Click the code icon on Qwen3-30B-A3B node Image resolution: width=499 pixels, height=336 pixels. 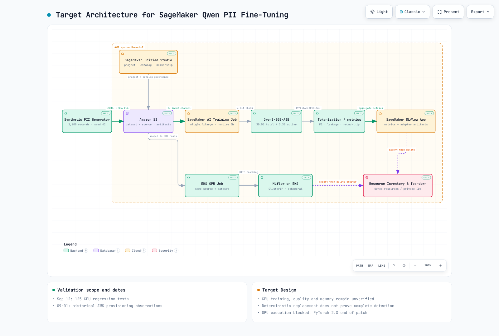(254, 113)
